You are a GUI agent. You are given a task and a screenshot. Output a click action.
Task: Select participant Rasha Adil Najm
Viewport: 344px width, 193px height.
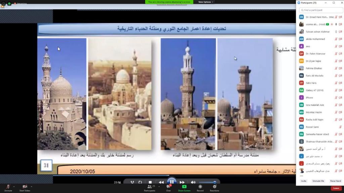click(315, 120)
